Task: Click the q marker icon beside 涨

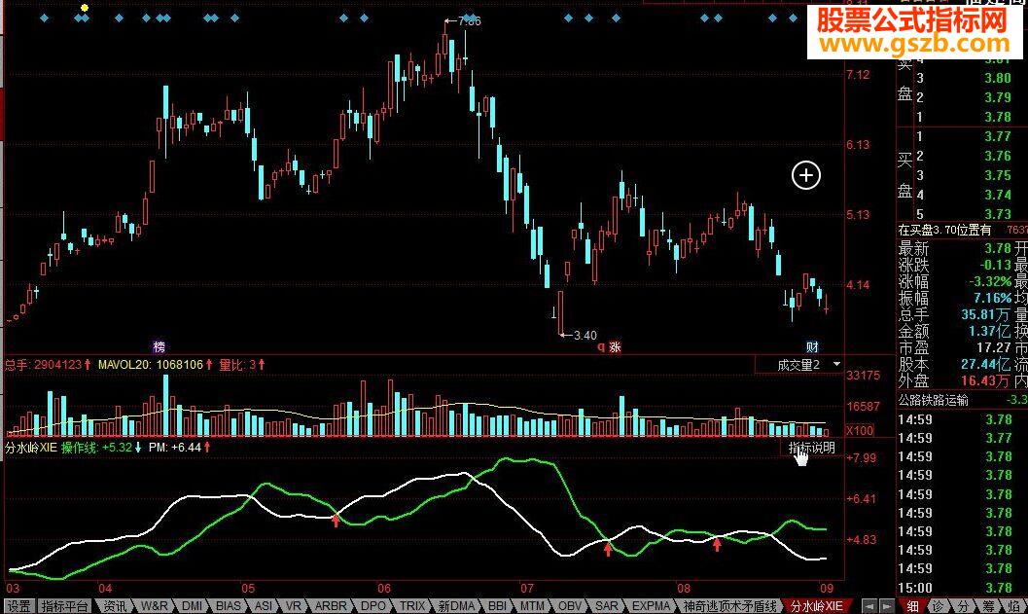Action: click(x=600, y=347)
